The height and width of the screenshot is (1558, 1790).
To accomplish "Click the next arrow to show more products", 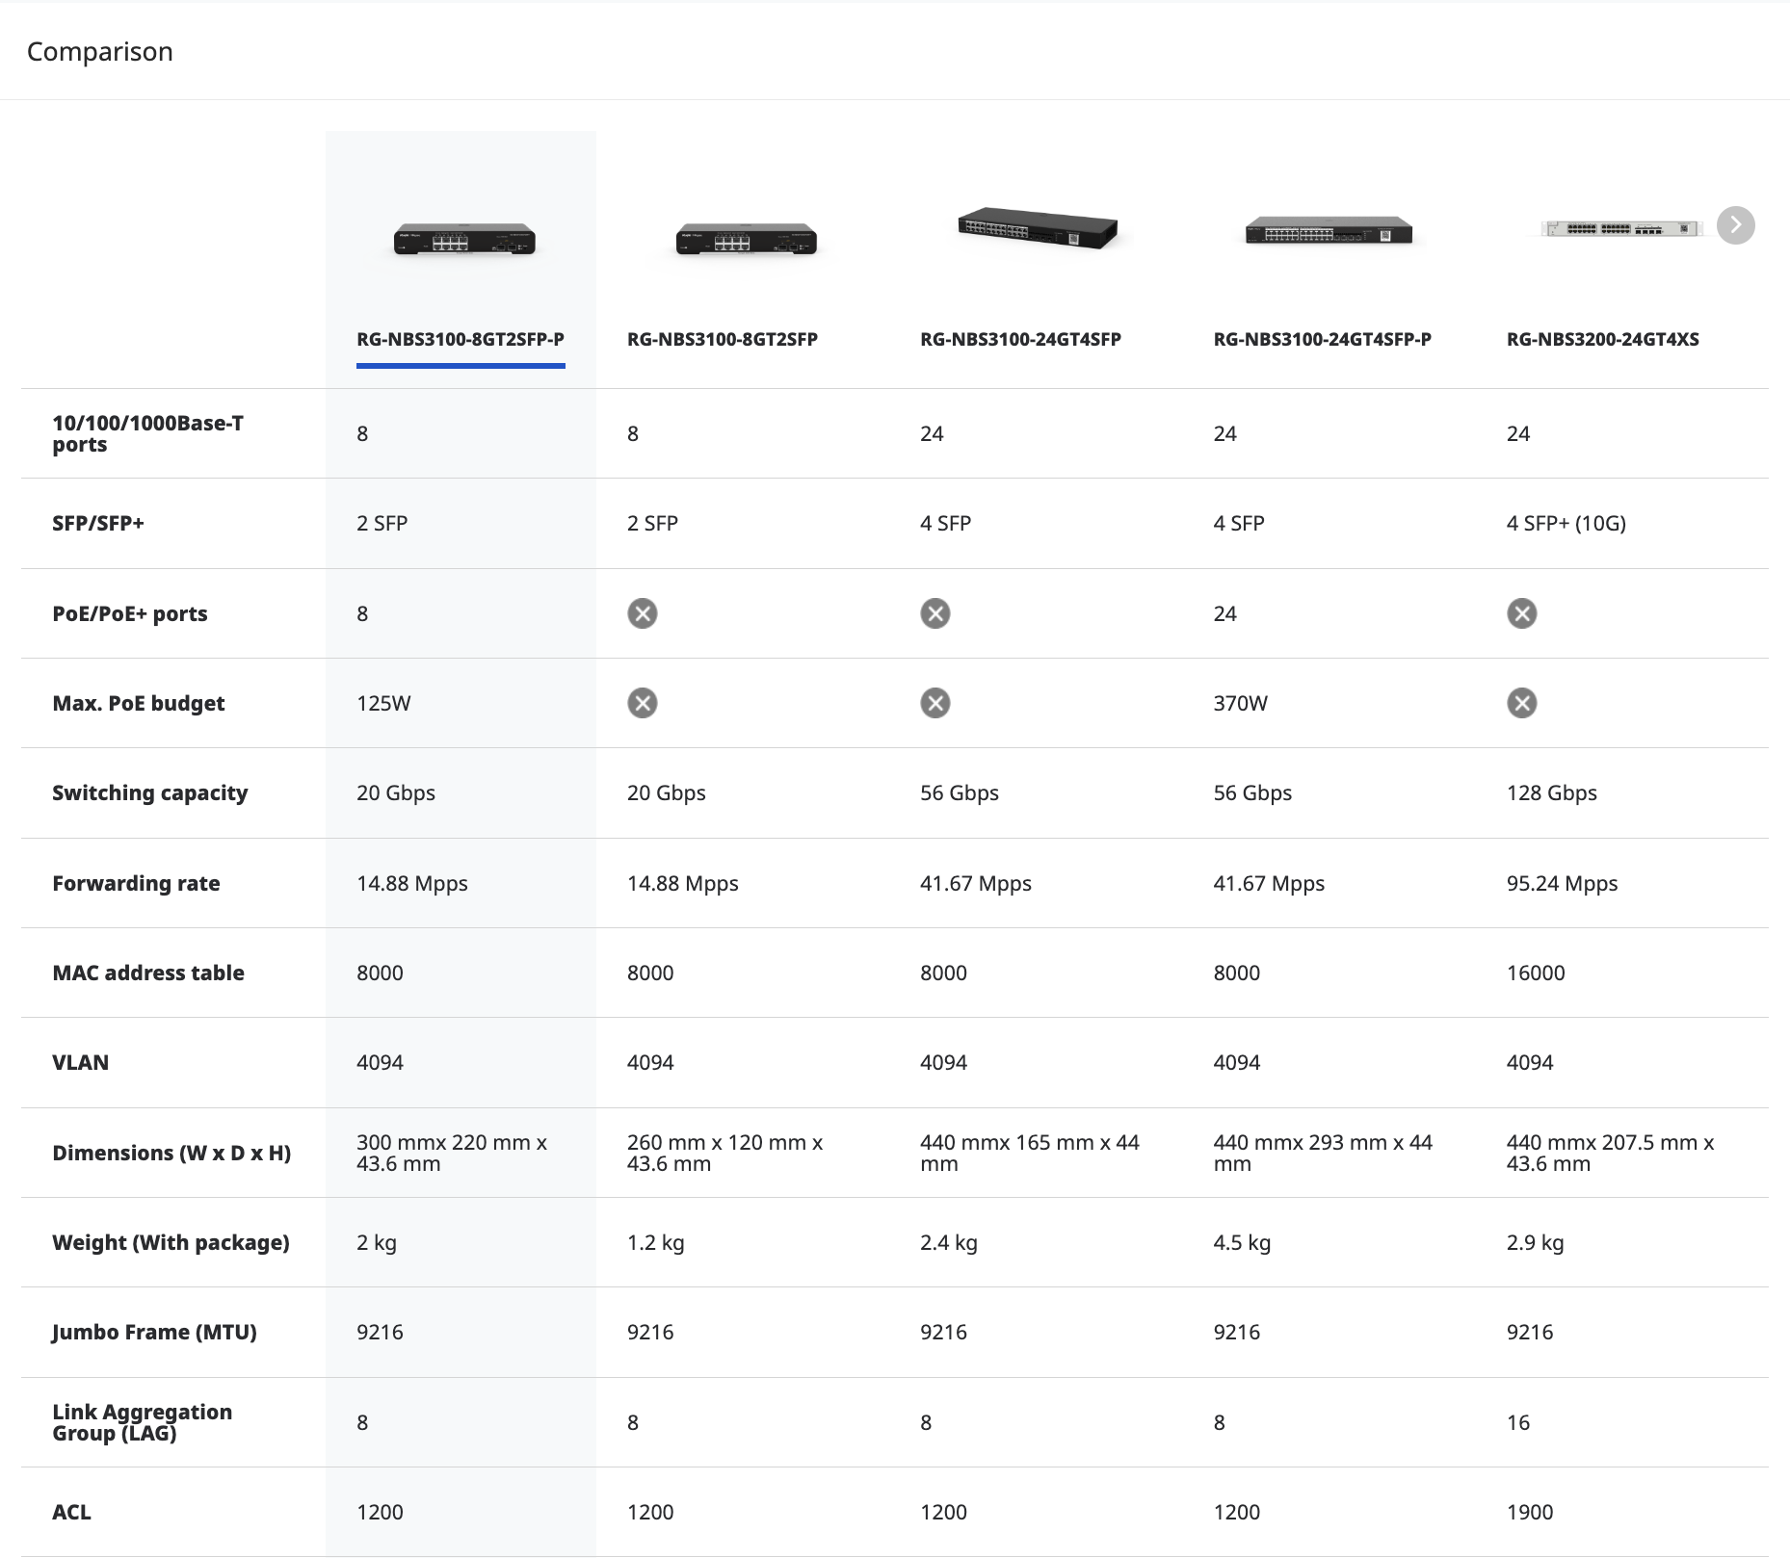I will [1735, 225].
